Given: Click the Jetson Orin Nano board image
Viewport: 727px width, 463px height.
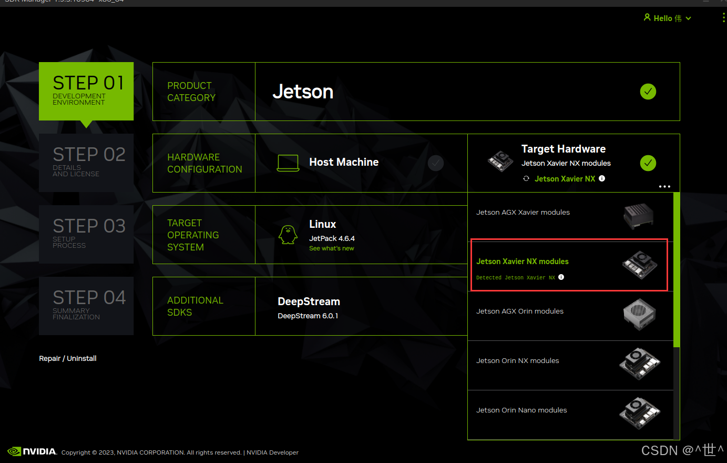Looking at the screenshot, I should pos(640,413).
